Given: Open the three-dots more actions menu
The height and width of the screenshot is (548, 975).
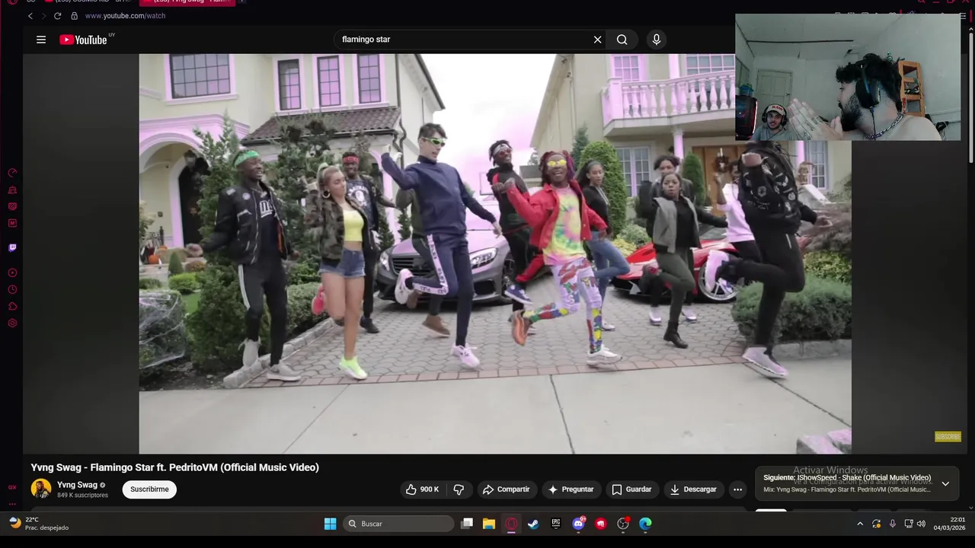Looking at the screenshot, I should (x=737, y=489).
